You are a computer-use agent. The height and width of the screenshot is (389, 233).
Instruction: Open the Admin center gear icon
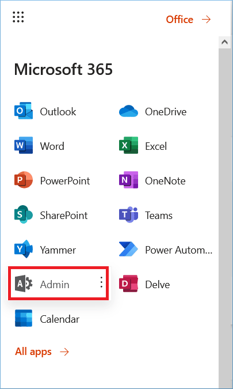coord(24,284)
